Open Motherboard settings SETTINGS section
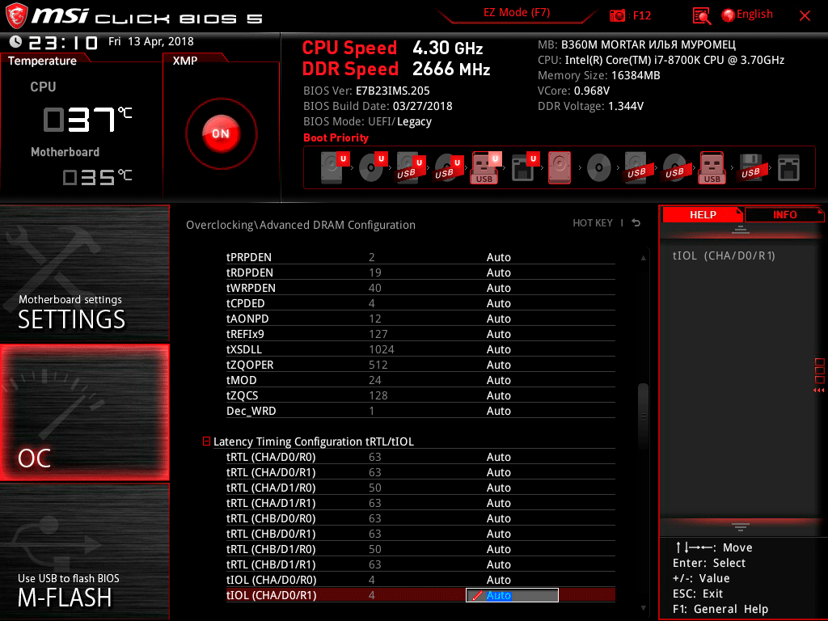The height and width of the screenshot is (621, 828). 84,274
